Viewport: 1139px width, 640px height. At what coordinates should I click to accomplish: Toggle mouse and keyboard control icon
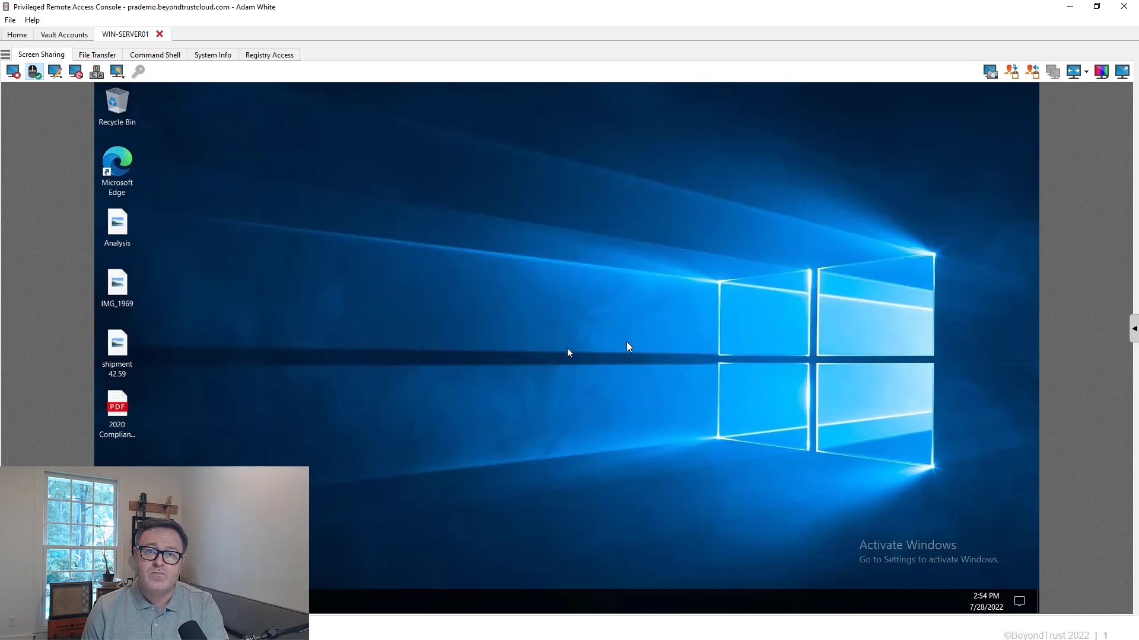[34, 72]
